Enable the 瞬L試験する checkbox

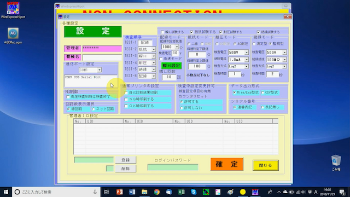162,32
